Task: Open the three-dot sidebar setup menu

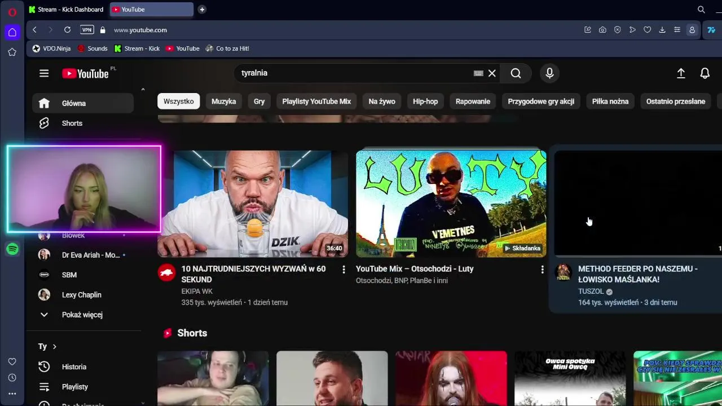Action: coord(12,394)
